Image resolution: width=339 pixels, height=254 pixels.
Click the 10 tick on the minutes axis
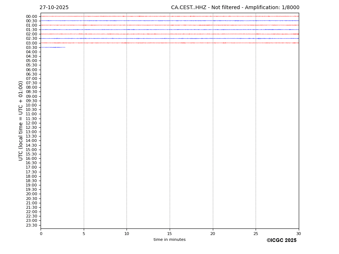pos(127,234)
